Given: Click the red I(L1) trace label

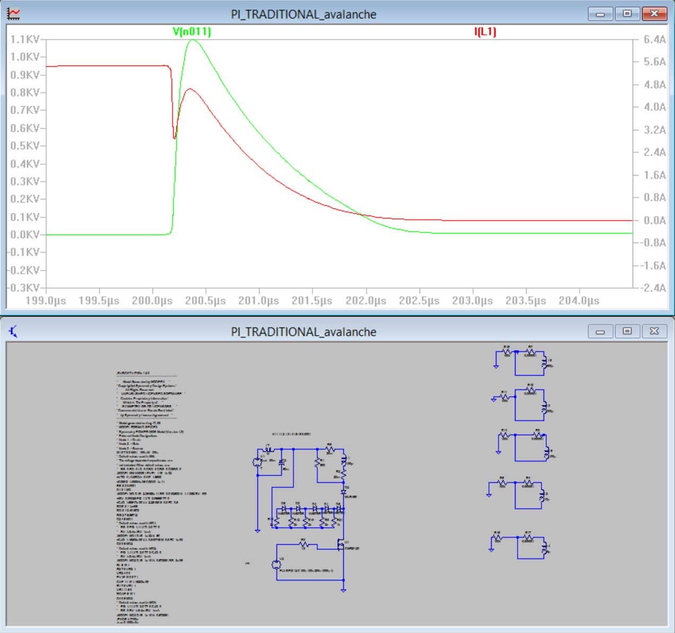Looking at the screenshot, I should pos(485,32).
